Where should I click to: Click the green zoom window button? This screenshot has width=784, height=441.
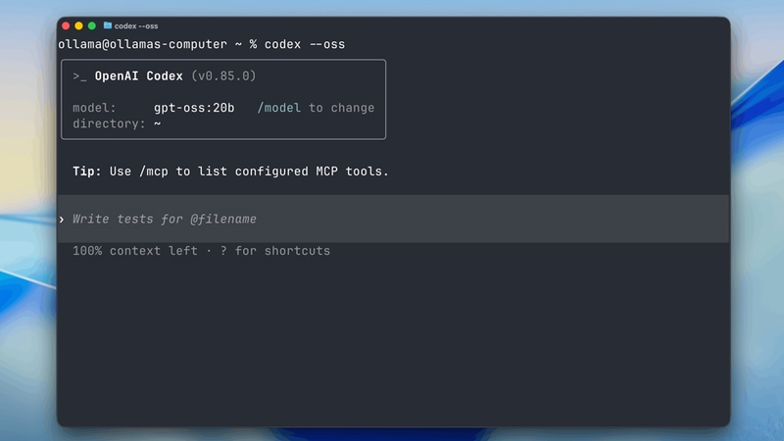[x=91, y=25]
